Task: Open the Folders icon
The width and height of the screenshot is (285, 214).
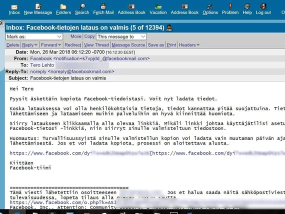Action: coord(63,6)
